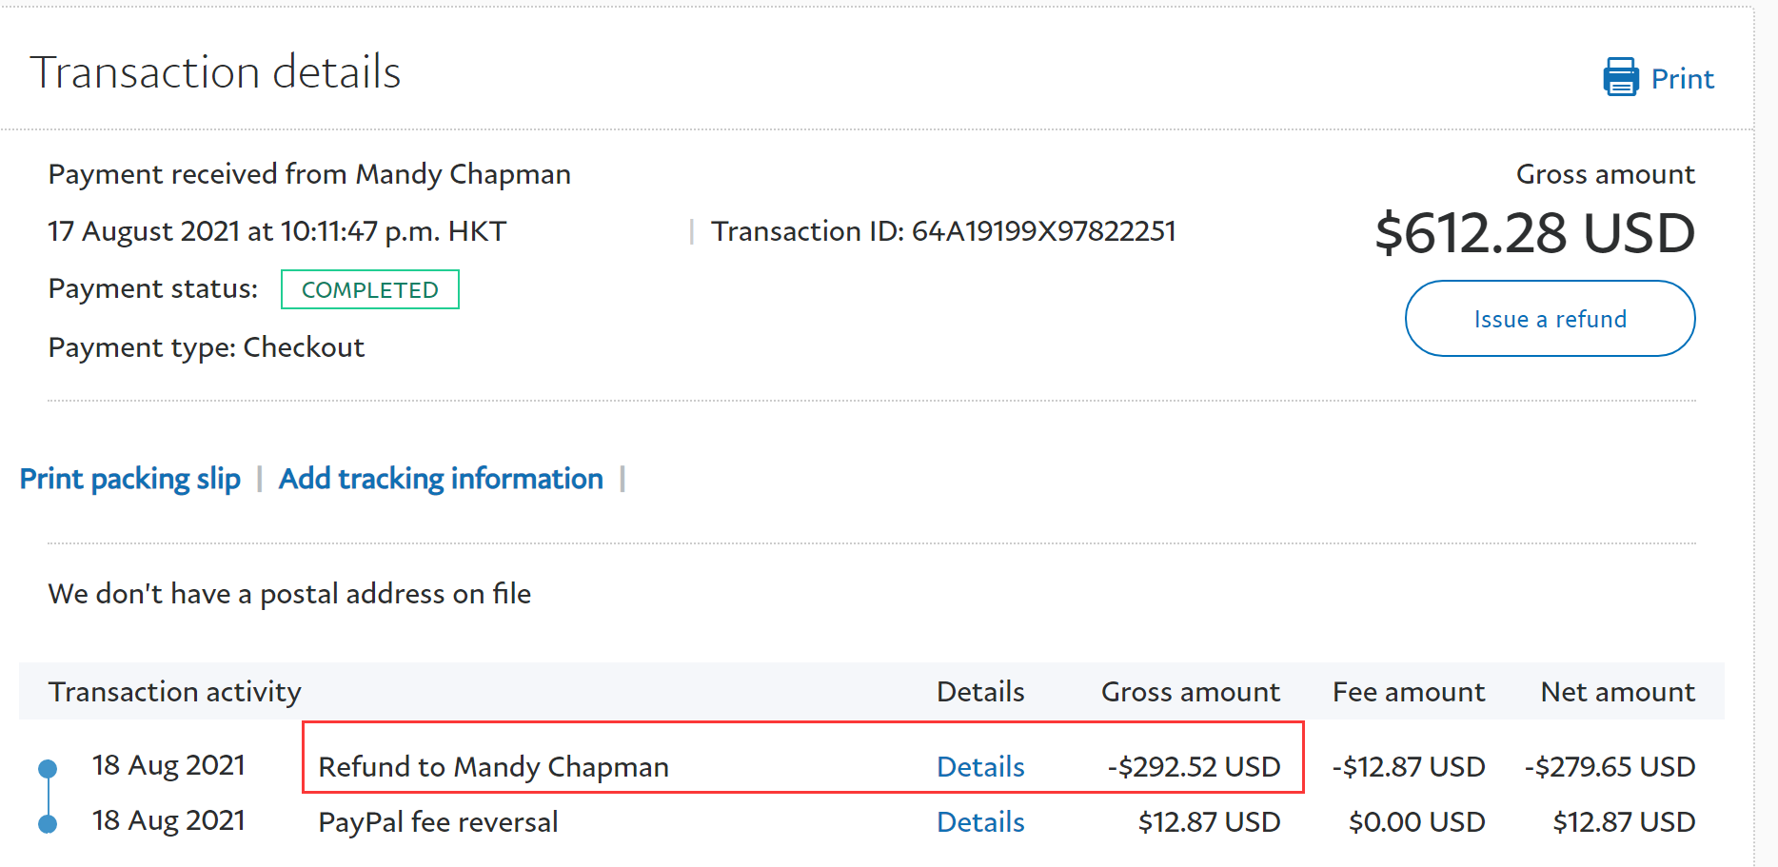Open Details for PayPal fee reversal

(980, 822)
